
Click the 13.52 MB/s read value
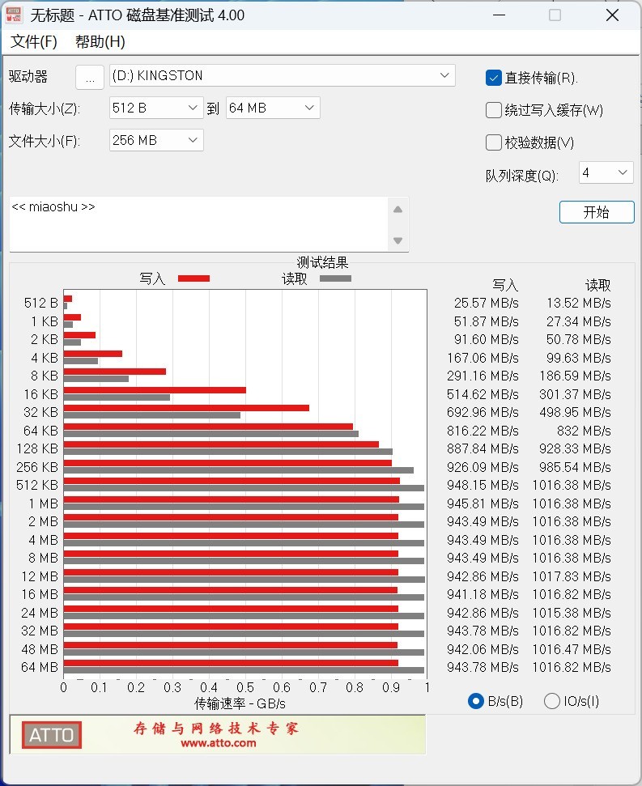click(578, 303)
